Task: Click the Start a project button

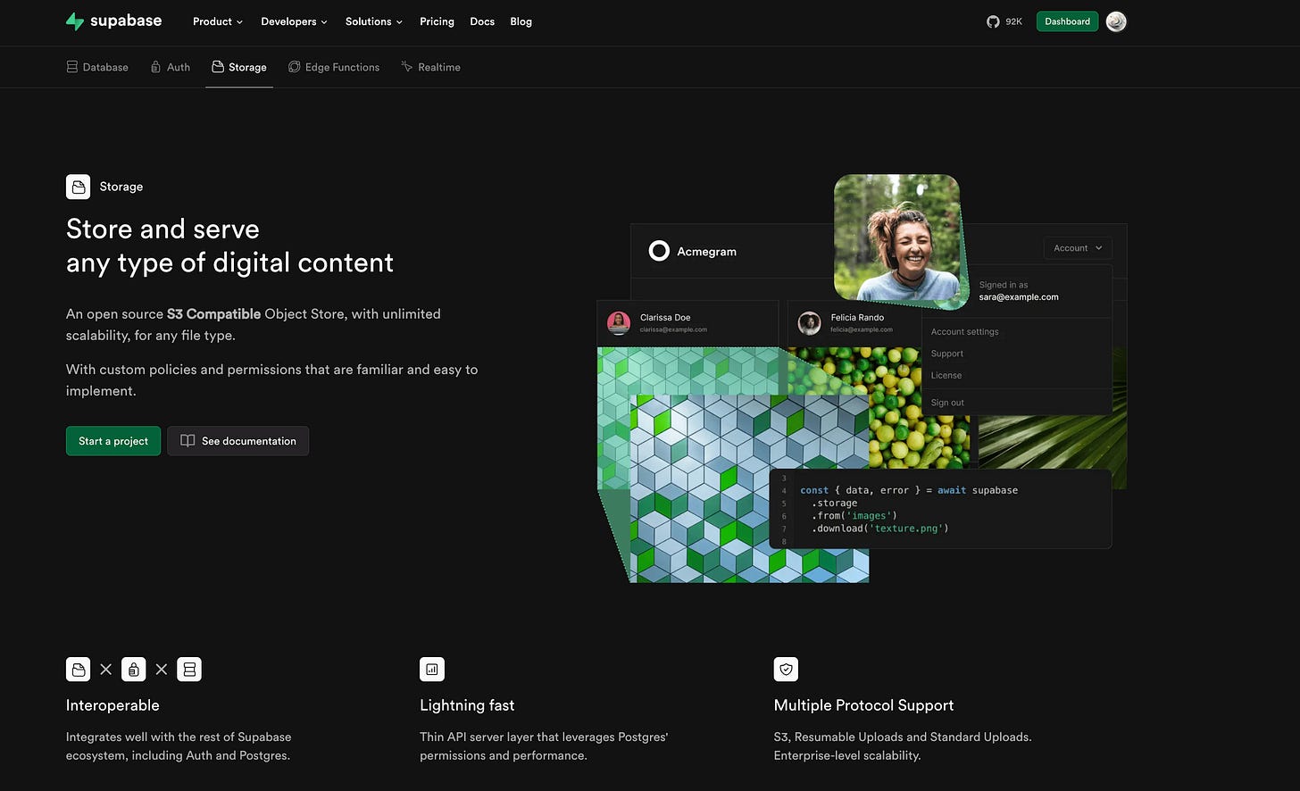Action: pos(113,441)
